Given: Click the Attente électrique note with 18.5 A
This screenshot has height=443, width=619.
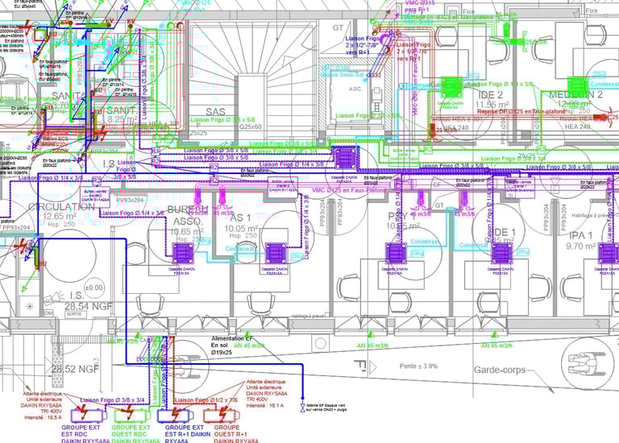Looking at the screenshot, I should tap(42, 405).
